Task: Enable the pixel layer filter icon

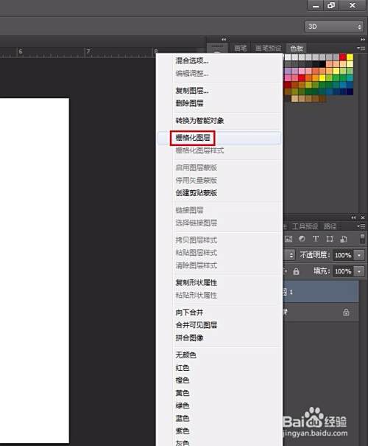Action: pyautogui.click(x=289, y=239)
